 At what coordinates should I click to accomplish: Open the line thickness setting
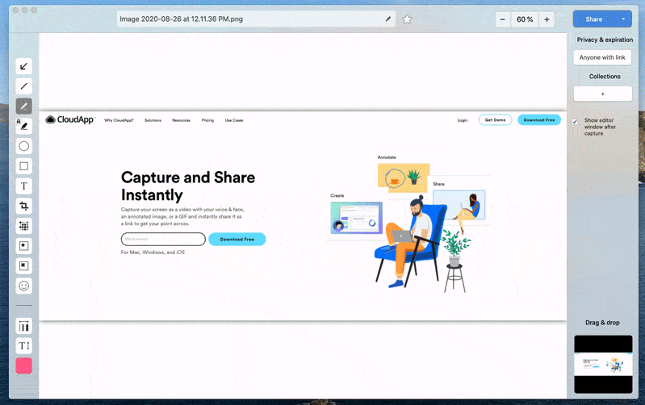click(24, 326)
